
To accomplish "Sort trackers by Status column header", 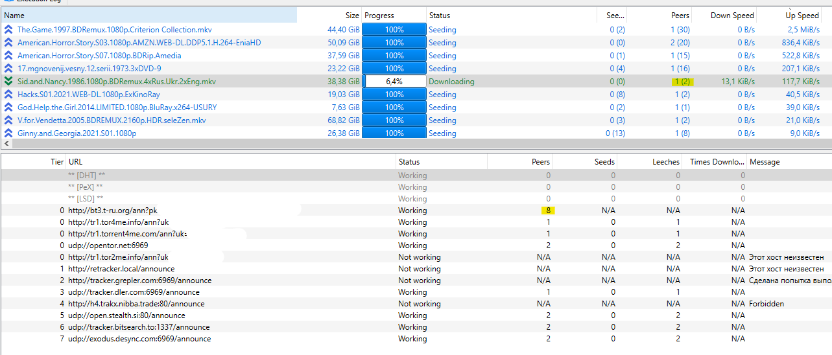I will coord(442,162).
